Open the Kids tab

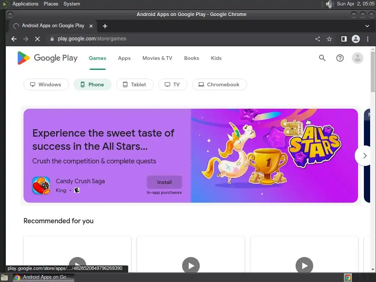(216, 58)
